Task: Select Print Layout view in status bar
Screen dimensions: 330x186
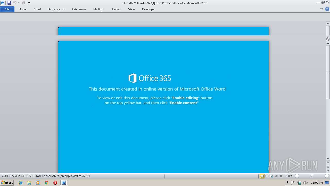Action: (262, 176)
